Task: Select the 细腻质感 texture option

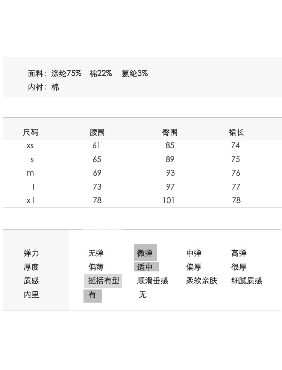Action: point(247,281)
